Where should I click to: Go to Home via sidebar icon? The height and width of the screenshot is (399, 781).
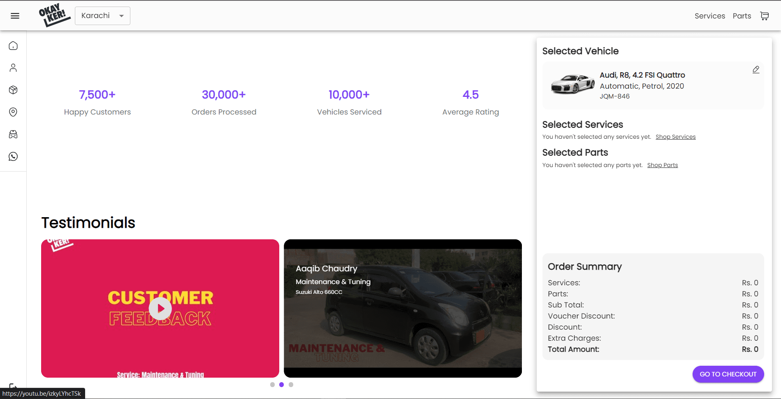coord(13,46)
